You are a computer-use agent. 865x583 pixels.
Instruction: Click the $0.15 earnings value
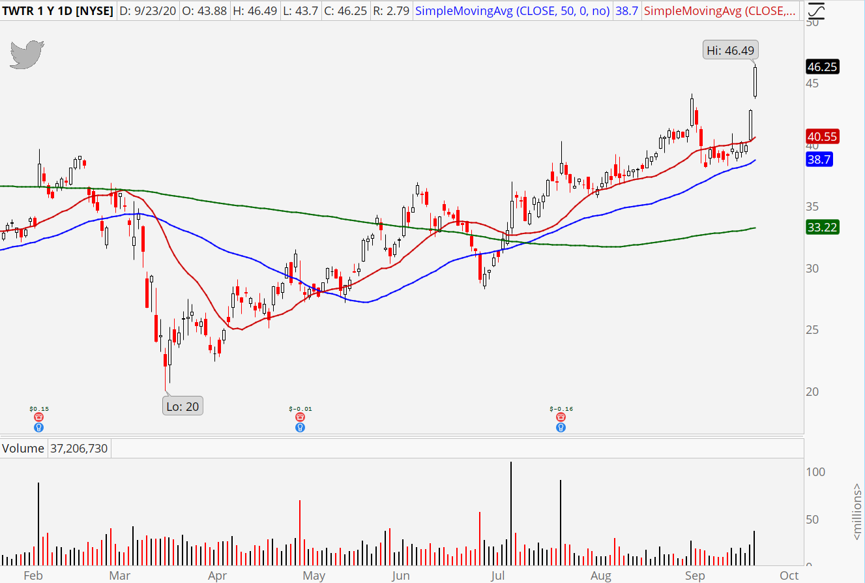[x=39, y=409]
